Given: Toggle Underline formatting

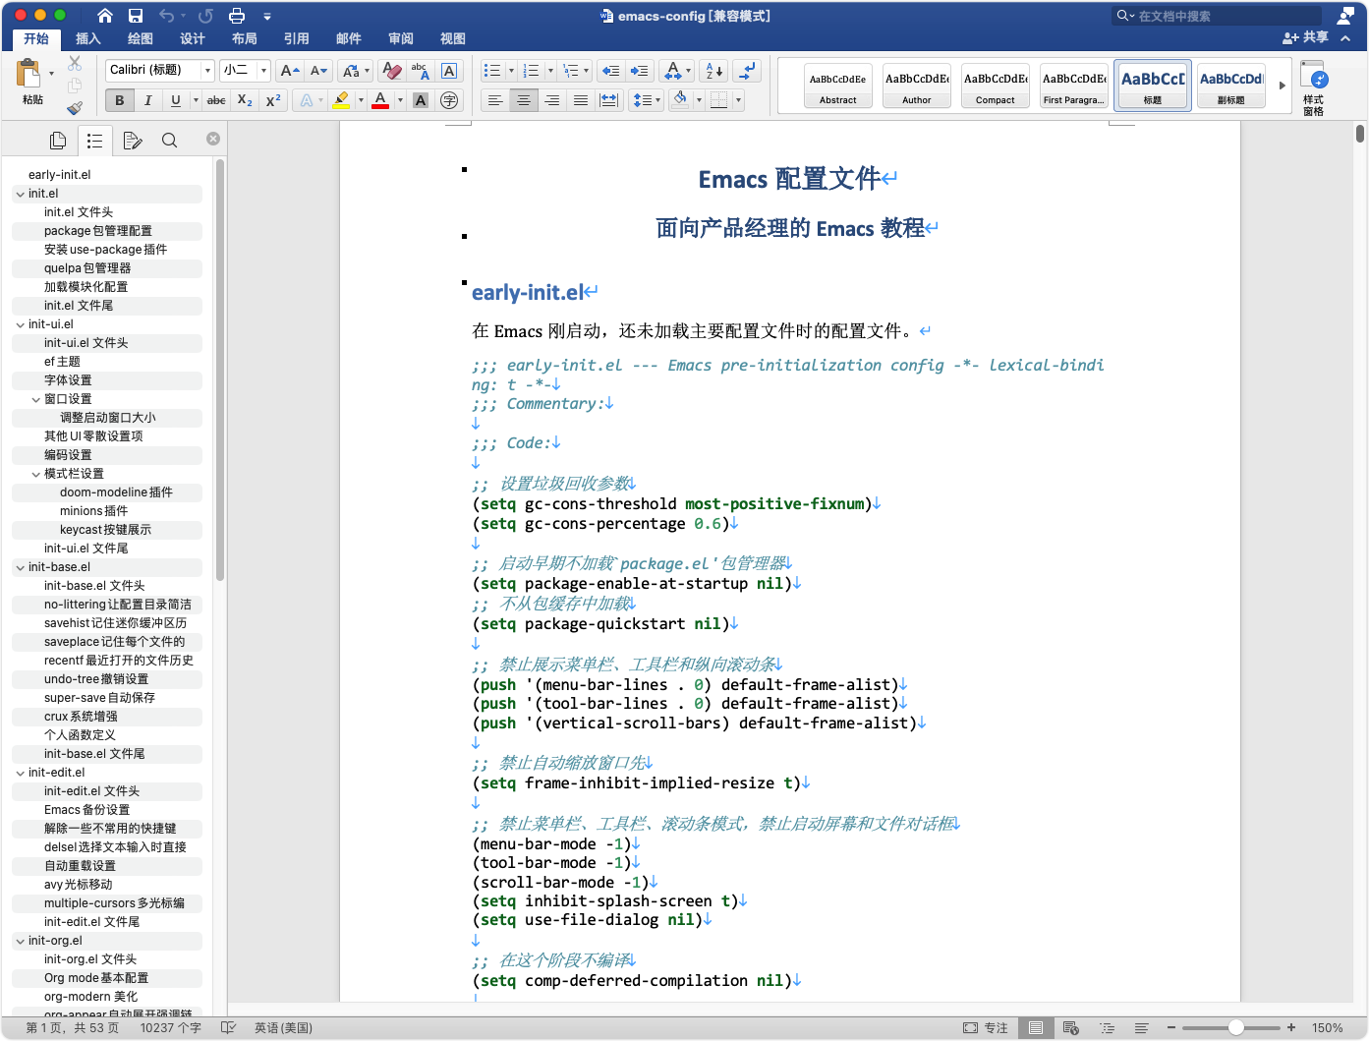Looking at the screenshot, I should [x=176, y=100].
